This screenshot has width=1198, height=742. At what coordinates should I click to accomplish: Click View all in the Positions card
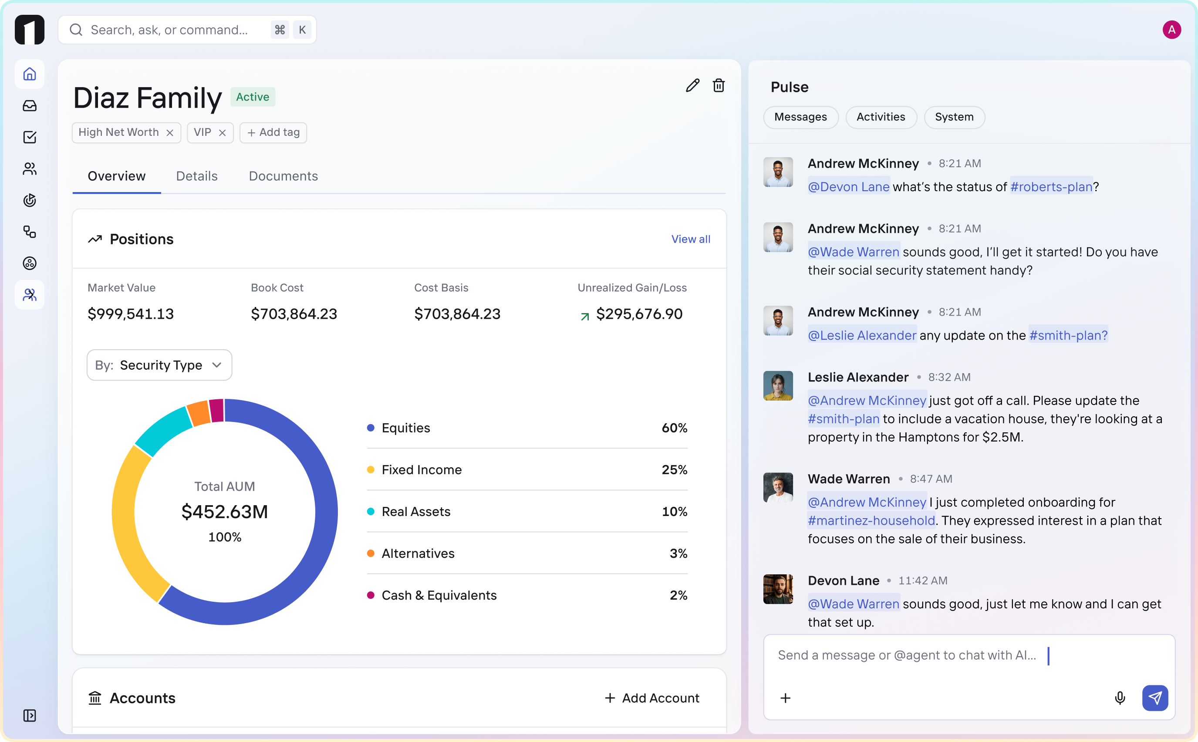[690, 239]
